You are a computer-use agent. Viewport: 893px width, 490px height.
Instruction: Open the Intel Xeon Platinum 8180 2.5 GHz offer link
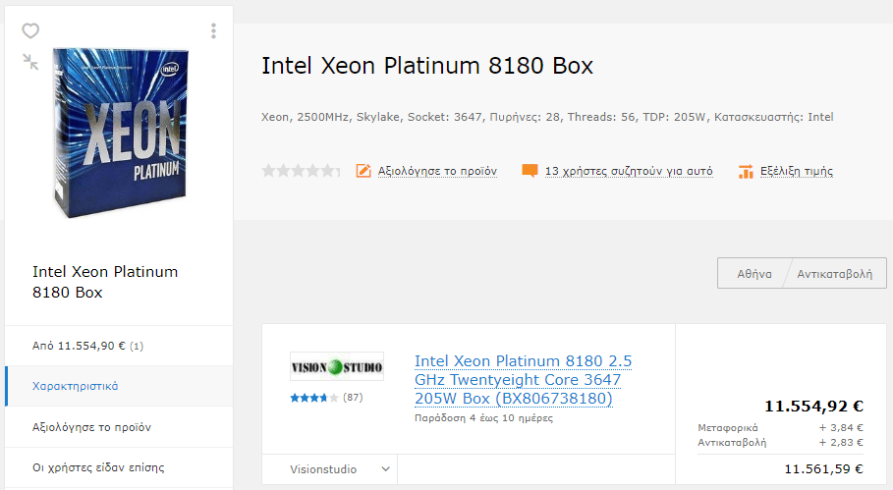click(523, 380)
